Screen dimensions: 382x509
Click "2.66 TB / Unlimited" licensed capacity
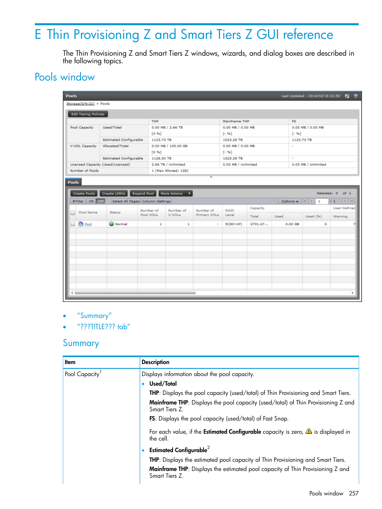tap(168, 164)
